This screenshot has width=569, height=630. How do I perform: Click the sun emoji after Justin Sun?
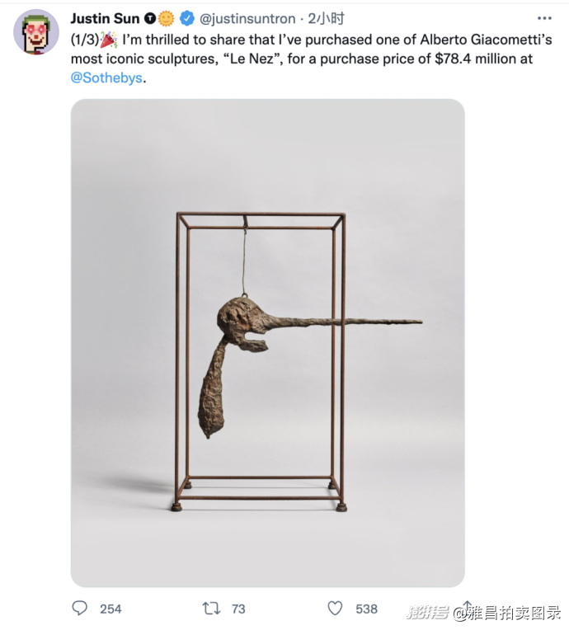[x=166, y=18]
